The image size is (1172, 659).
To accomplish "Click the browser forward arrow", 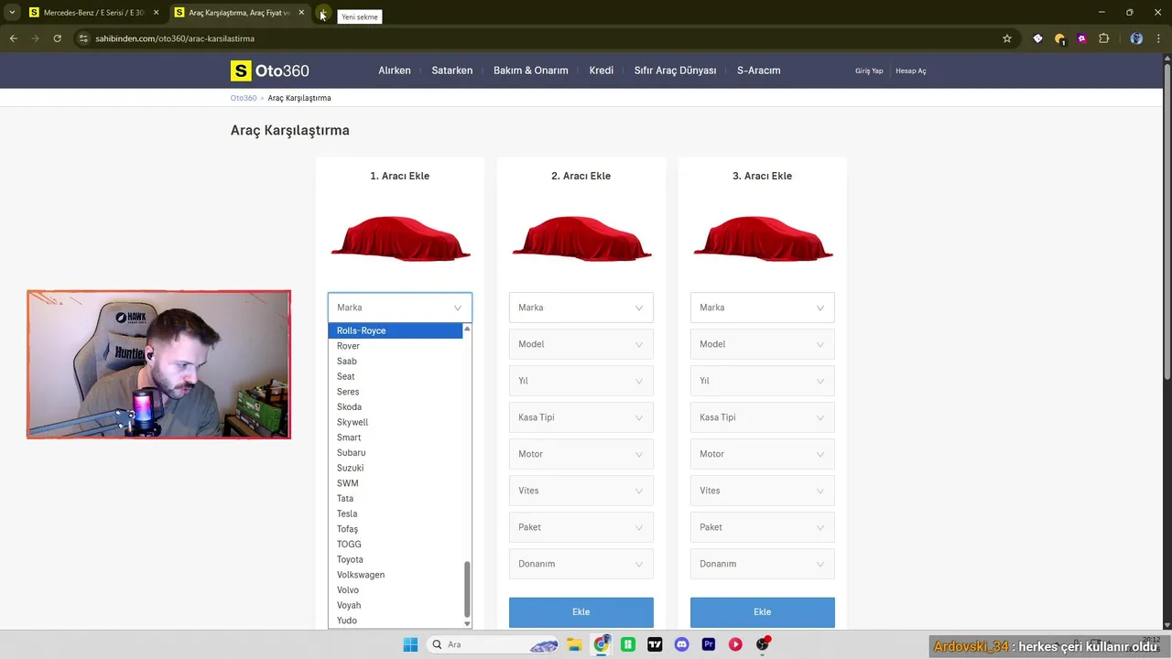I will point(35,38).
